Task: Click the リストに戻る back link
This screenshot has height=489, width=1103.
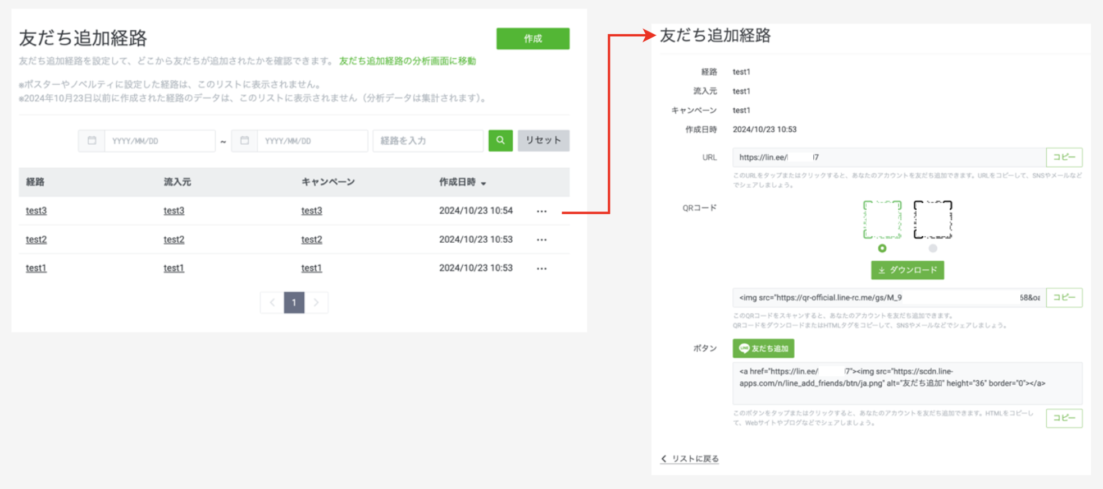Action: click(x=690, y=459)
